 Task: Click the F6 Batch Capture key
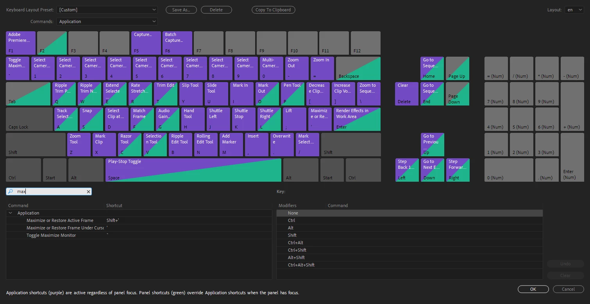(177, 43)
